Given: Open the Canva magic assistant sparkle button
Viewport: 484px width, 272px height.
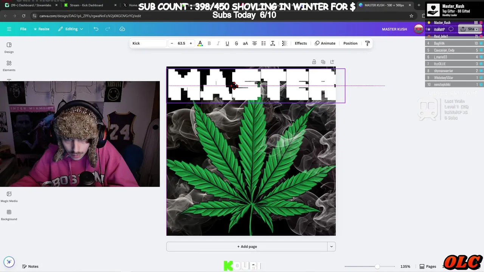Looking at the screenshot, I should pyautogui.click(x=9, y=262).
